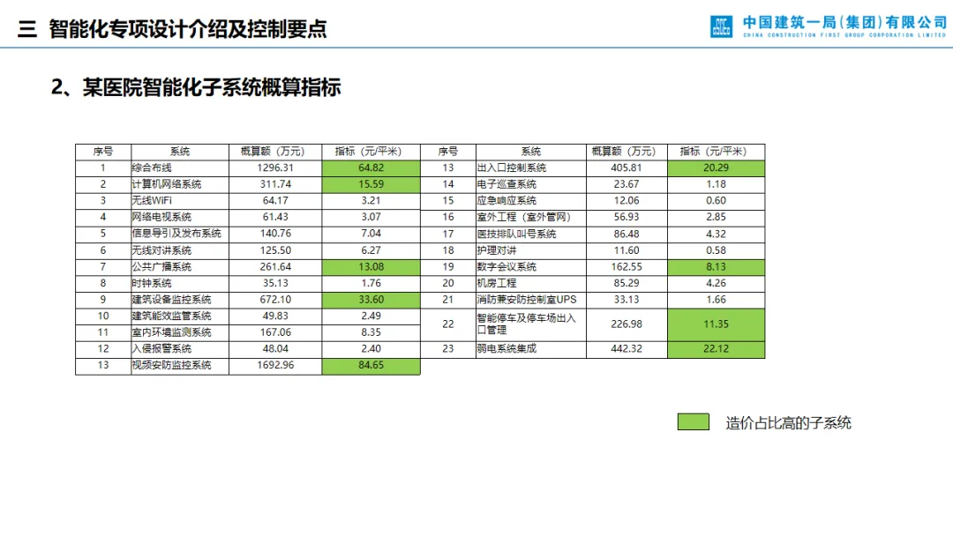Select legend text '造价占比高的子系统'
Screen dimensions: 953x536
[788, 423]
